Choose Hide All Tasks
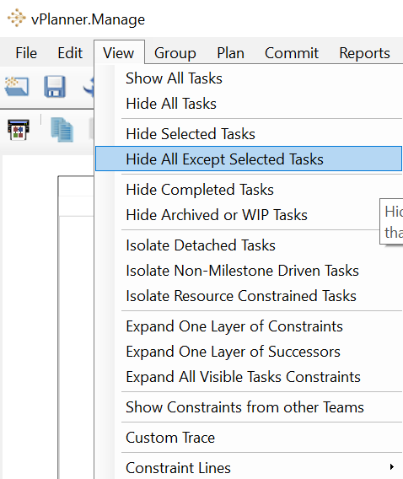The image size is (403, 479). [249, 104]
